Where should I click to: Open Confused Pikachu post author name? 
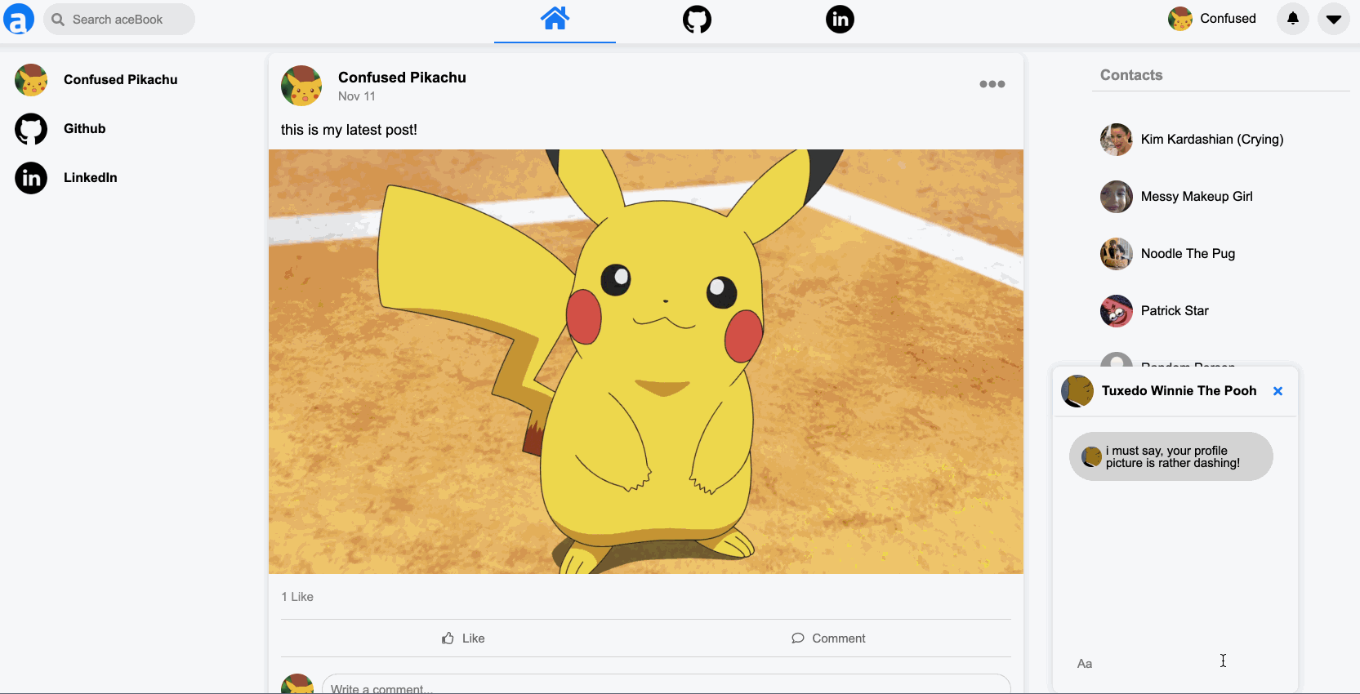pos(402,78)
